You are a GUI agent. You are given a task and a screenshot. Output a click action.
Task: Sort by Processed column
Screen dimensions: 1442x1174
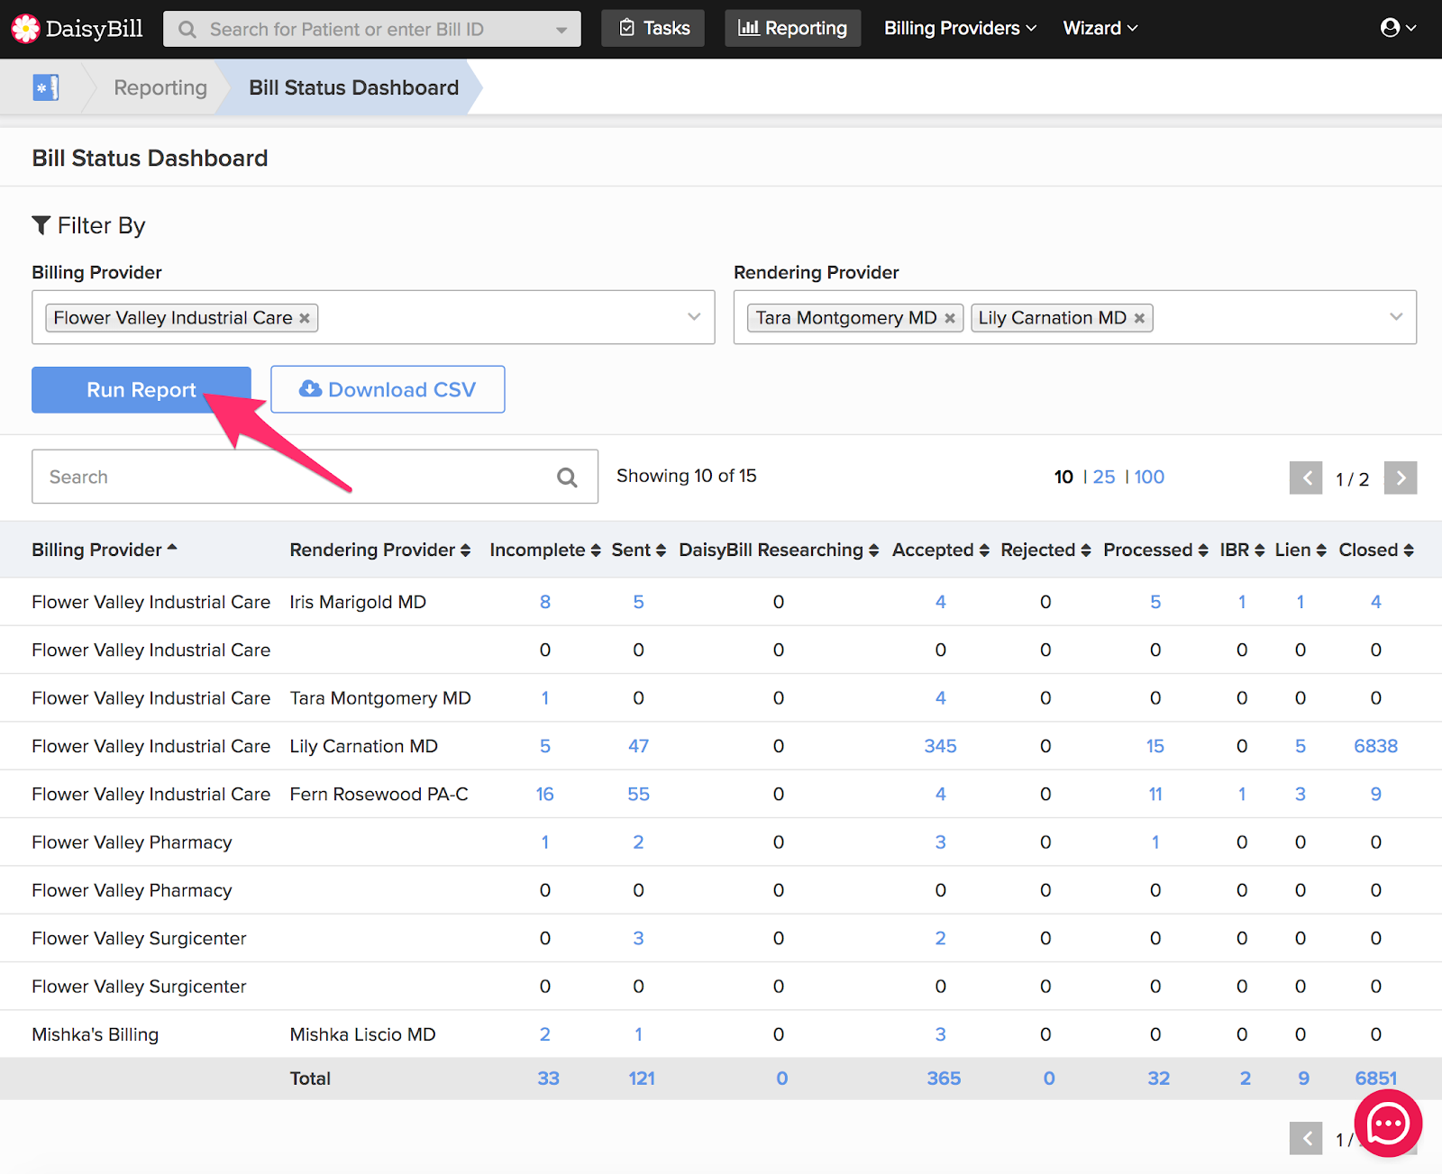coord(1155,550)
